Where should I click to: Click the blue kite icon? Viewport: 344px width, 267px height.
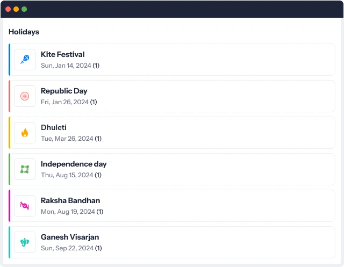(25, 60)
